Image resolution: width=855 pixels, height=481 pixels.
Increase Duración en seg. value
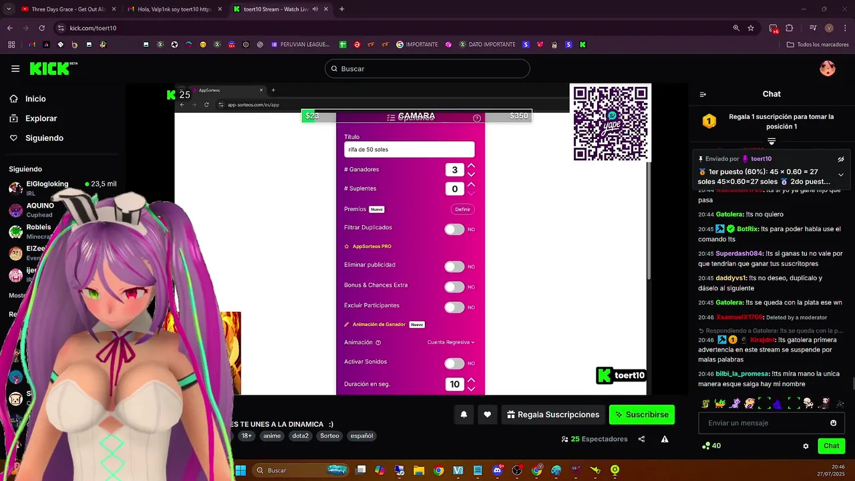[471, 379]
